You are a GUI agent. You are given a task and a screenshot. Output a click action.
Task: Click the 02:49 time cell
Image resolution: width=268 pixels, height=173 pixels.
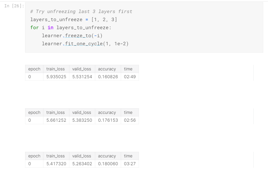[130, 77]
